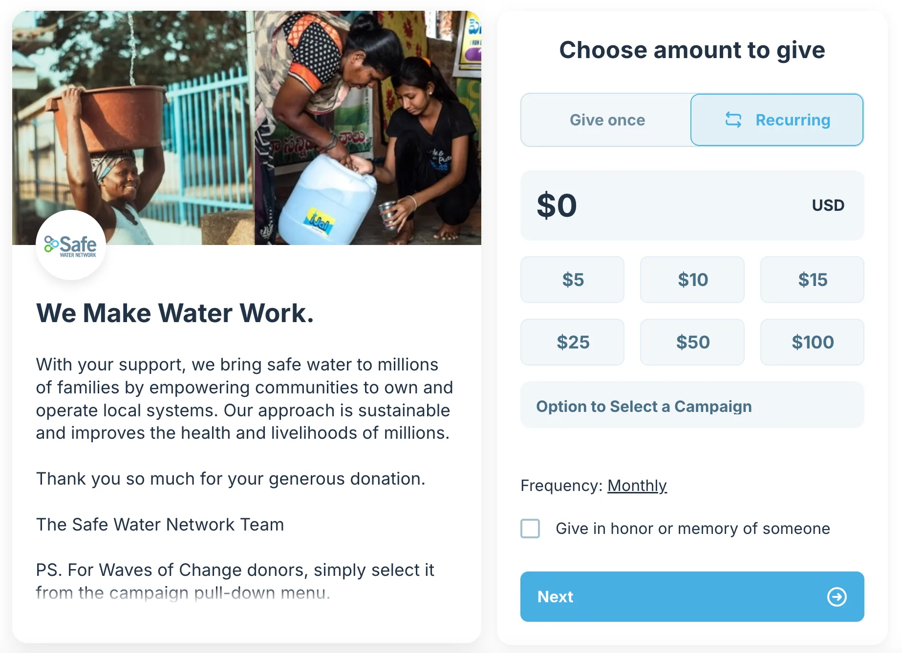The width and height of the screenshot is (902, 653).
Task: Click the We Make Water Work heading
Action: (175, 313)
